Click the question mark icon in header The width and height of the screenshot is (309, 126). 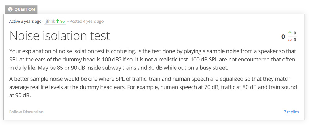pos(10,9)
